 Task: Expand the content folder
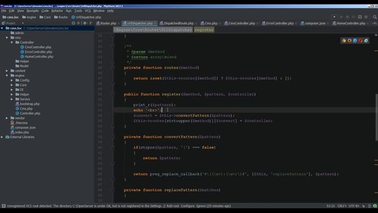[x=7, y=71]
